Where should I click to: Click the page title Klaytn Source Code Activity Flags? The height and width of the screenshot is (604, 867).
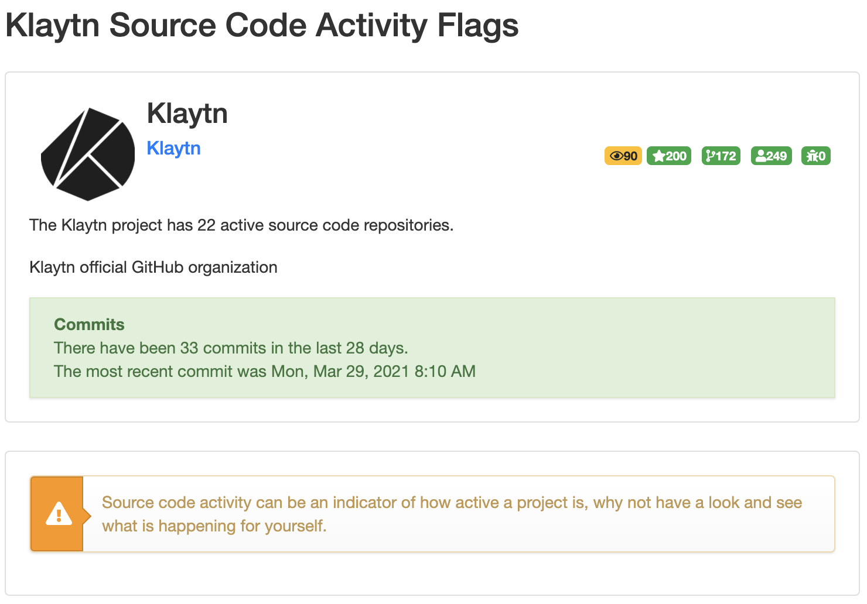point(262,25)
